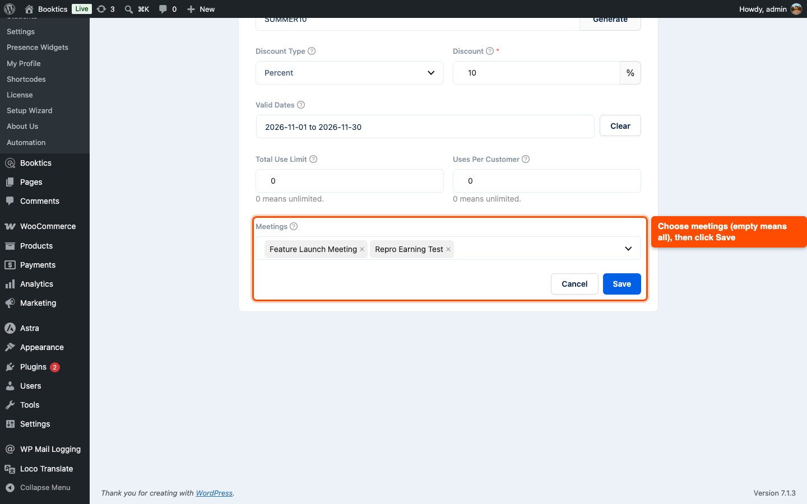The image size is (807, 504).
Task: Collapse the admin sidebar menu
Action: (45, 487)
